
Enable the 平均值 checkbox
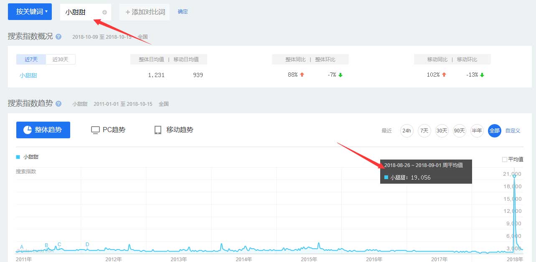pyautogui.click(x=504, y=159)
